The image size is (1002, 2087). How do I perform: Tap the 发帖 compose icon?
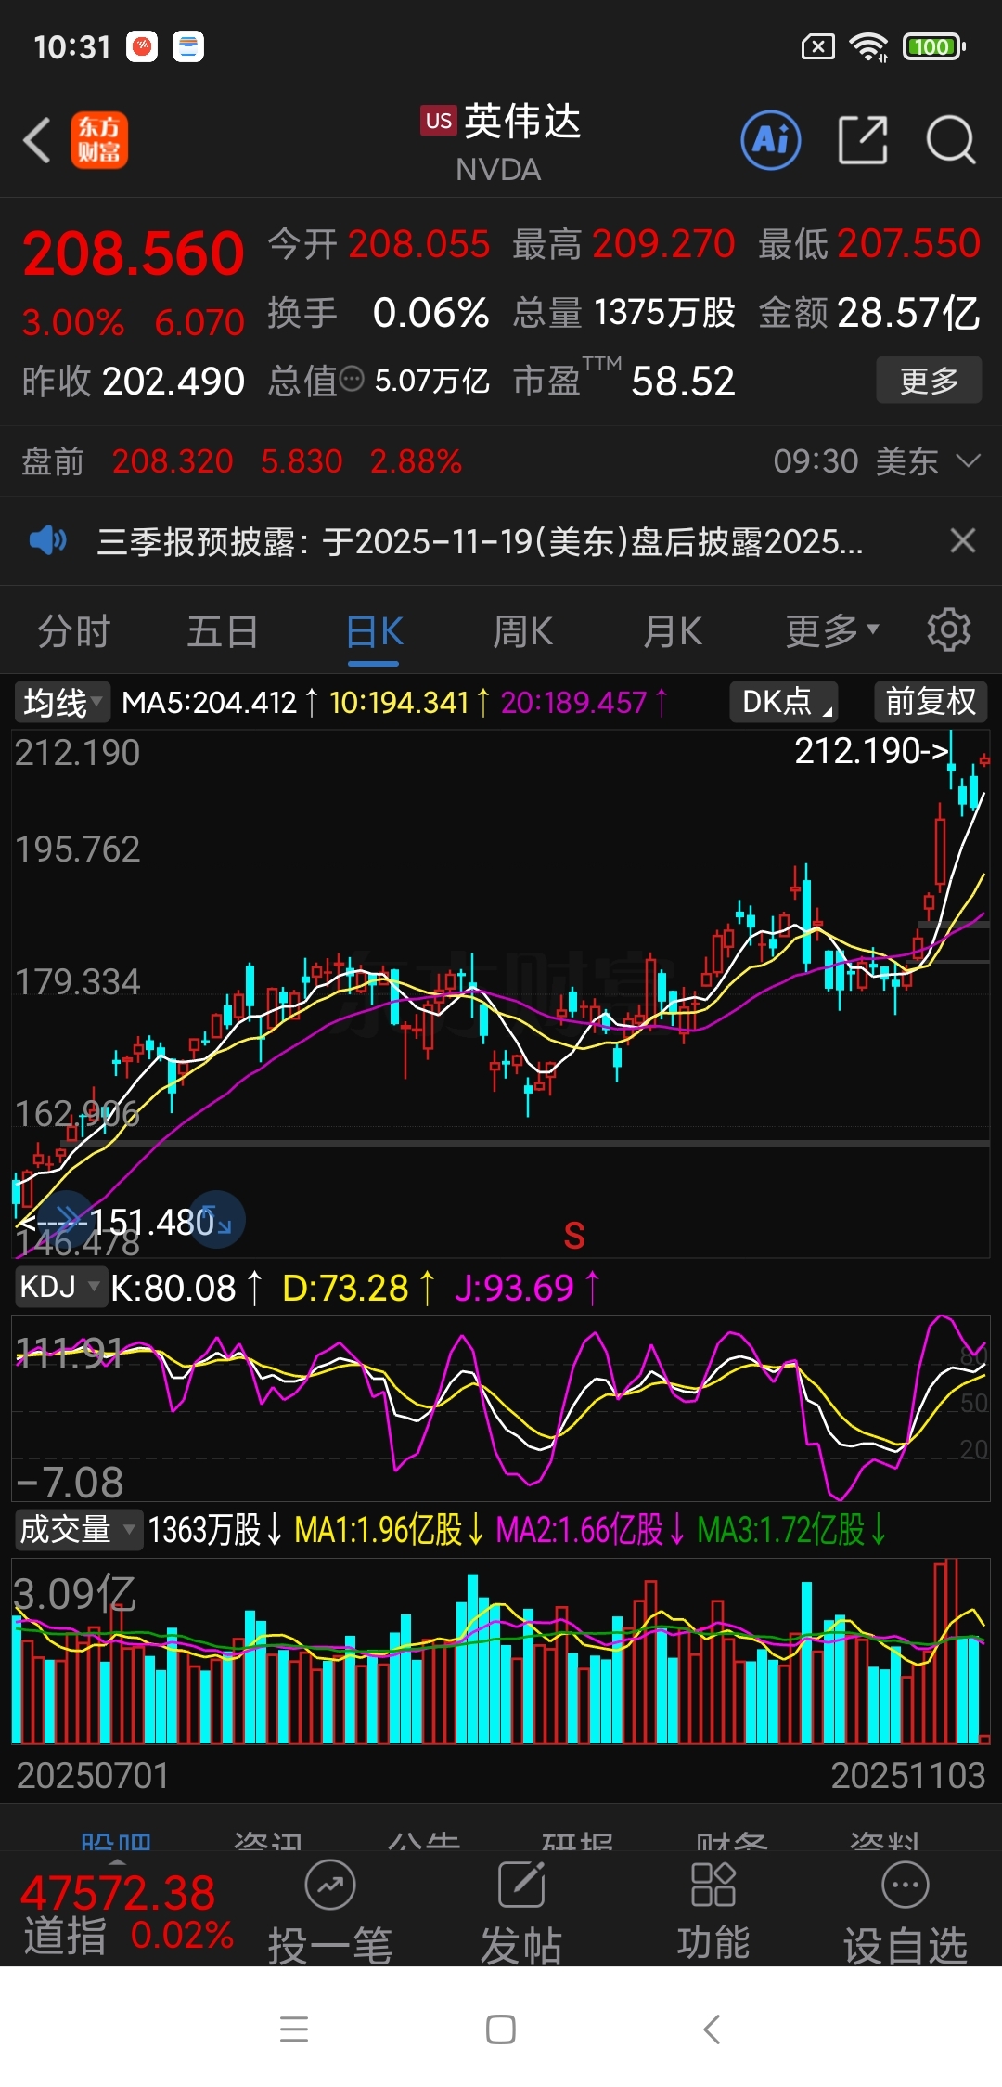point(521,1886)
